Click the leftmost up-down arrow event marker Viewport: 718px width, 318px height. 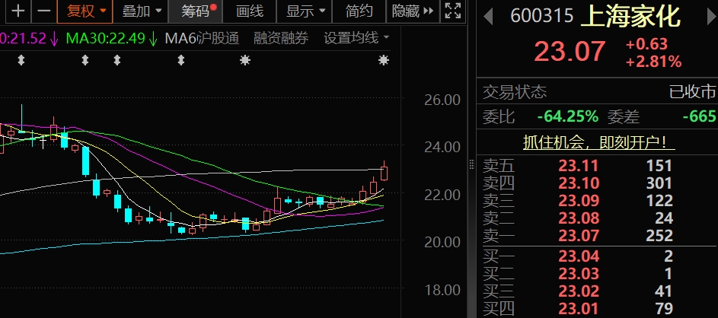click(21, 60)
